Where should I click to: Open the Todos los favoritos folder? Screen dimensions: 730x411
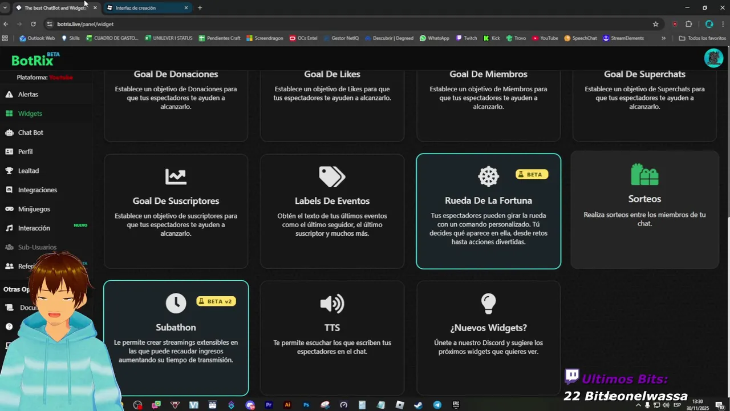click(x=702, y=38)
